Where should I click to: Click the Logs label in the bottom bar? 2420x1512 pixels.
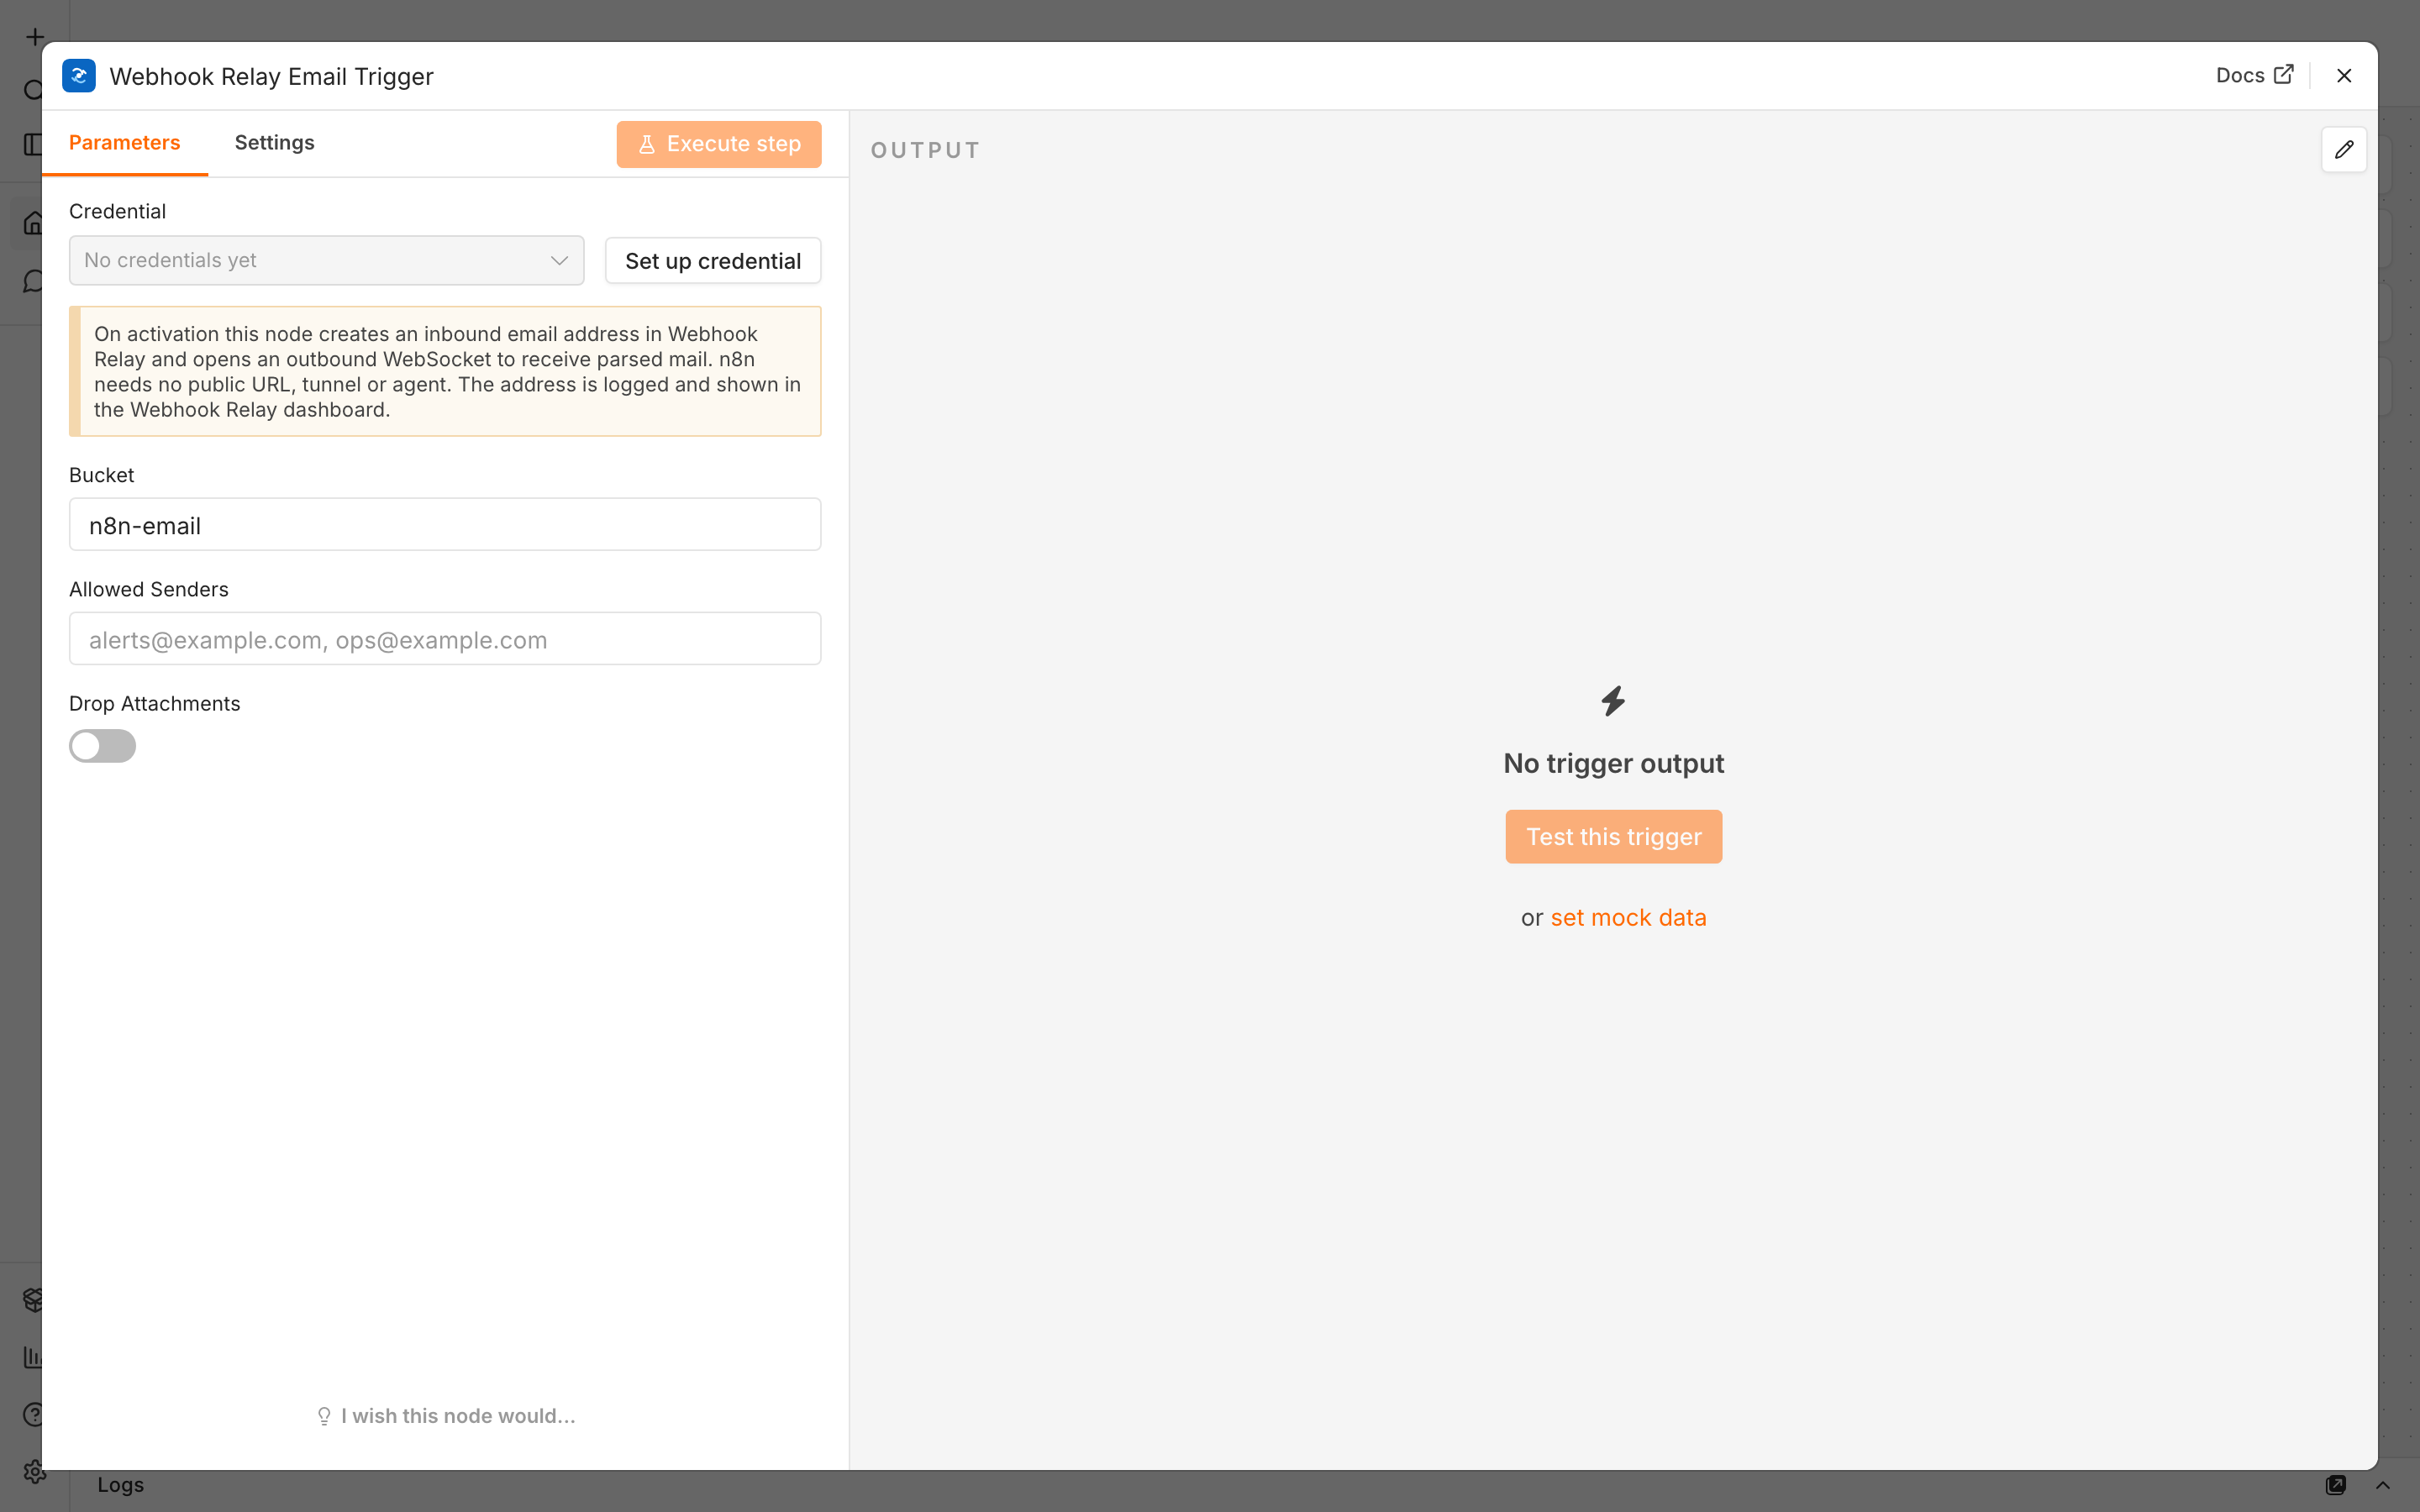pyautogui.click(x=121, y=1485)
